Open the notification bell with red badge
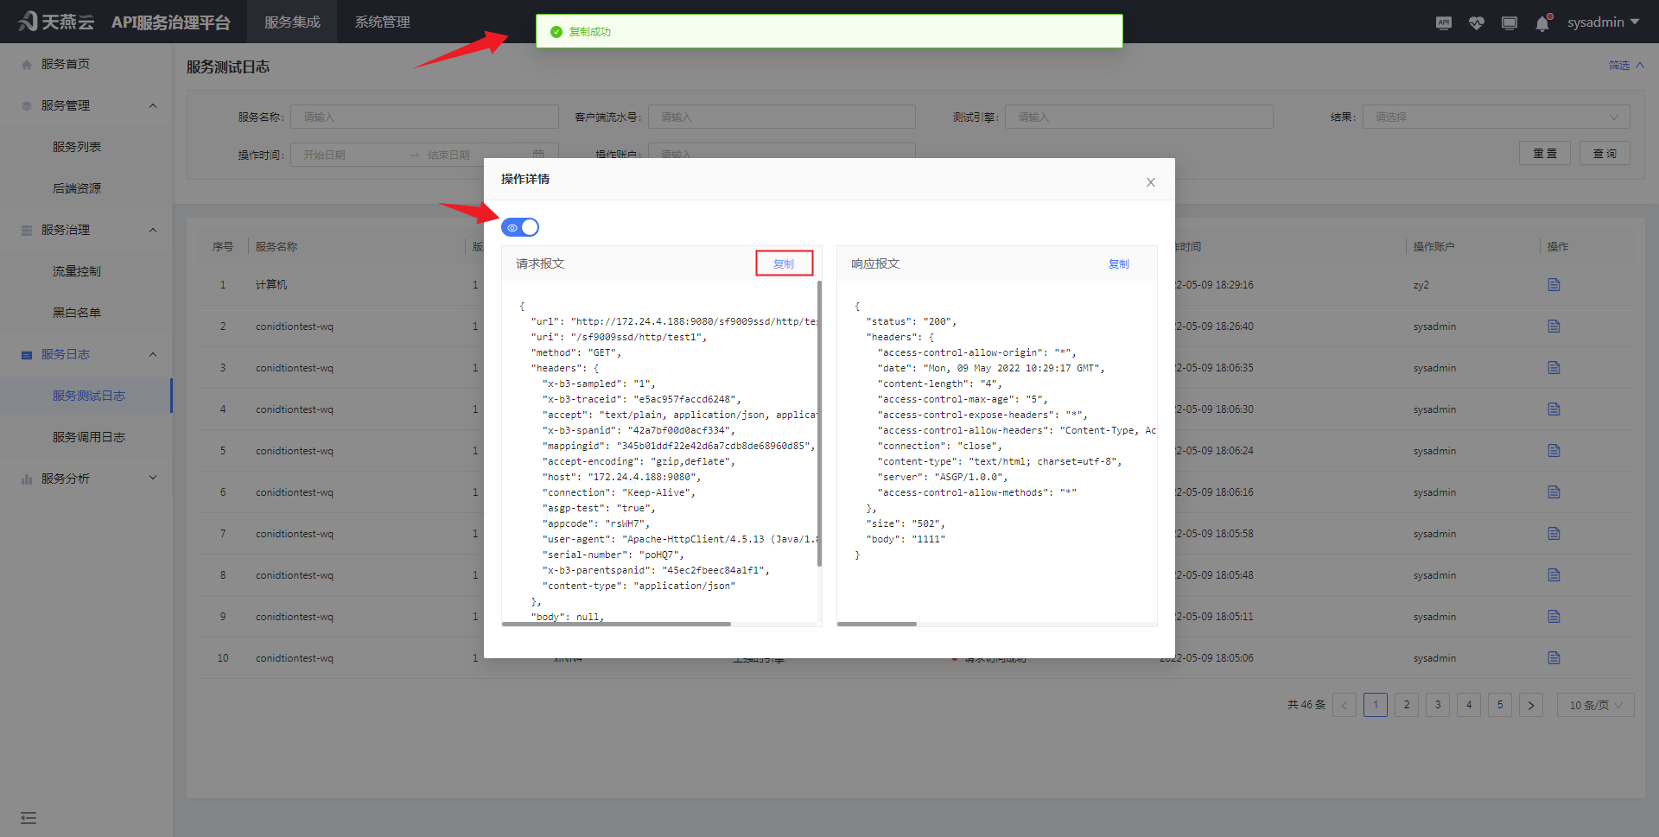 (x=1542, y=23)
